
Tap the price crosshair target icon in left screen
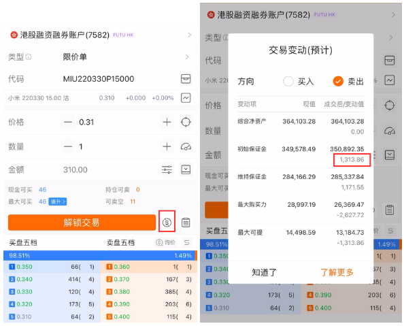click(x=186, y=122)
